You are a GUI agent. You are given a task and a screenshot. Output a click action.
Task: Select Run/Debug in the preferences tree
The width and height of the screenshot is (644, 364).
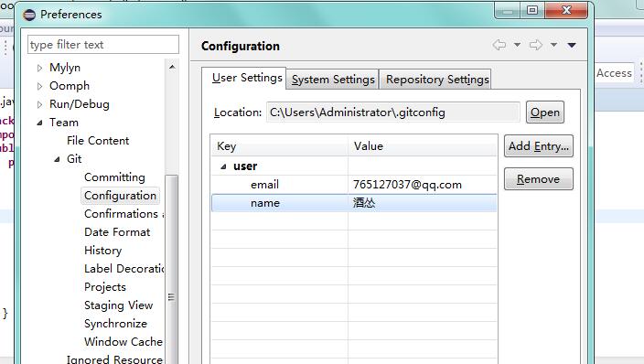tap(80, 104)
